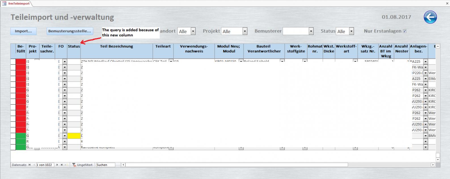Open the Bemusterer filter dropdown
Image resolution: width=450 pixels, height=179 pixels.
(x=311, y=31)
